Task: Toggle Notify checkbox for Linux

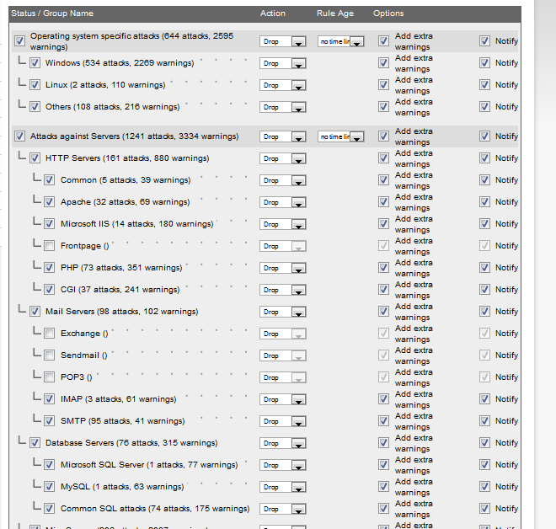Action: [484, 85]
